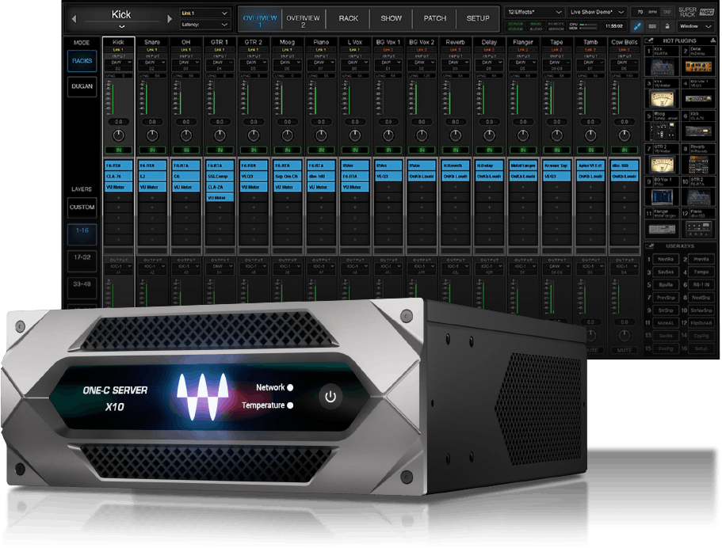Toggle the blue touch-and-slide tool icon
The height and width of the screenshot is (548, 722).
tap(637, 26)
